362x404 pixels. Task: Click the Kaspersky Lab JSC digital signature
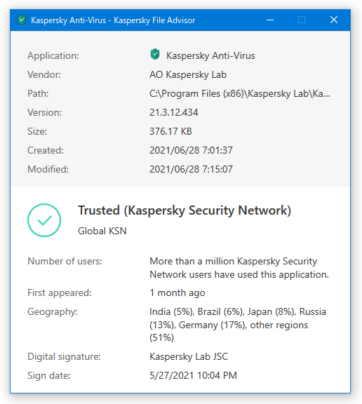click(x=189, y=356)
